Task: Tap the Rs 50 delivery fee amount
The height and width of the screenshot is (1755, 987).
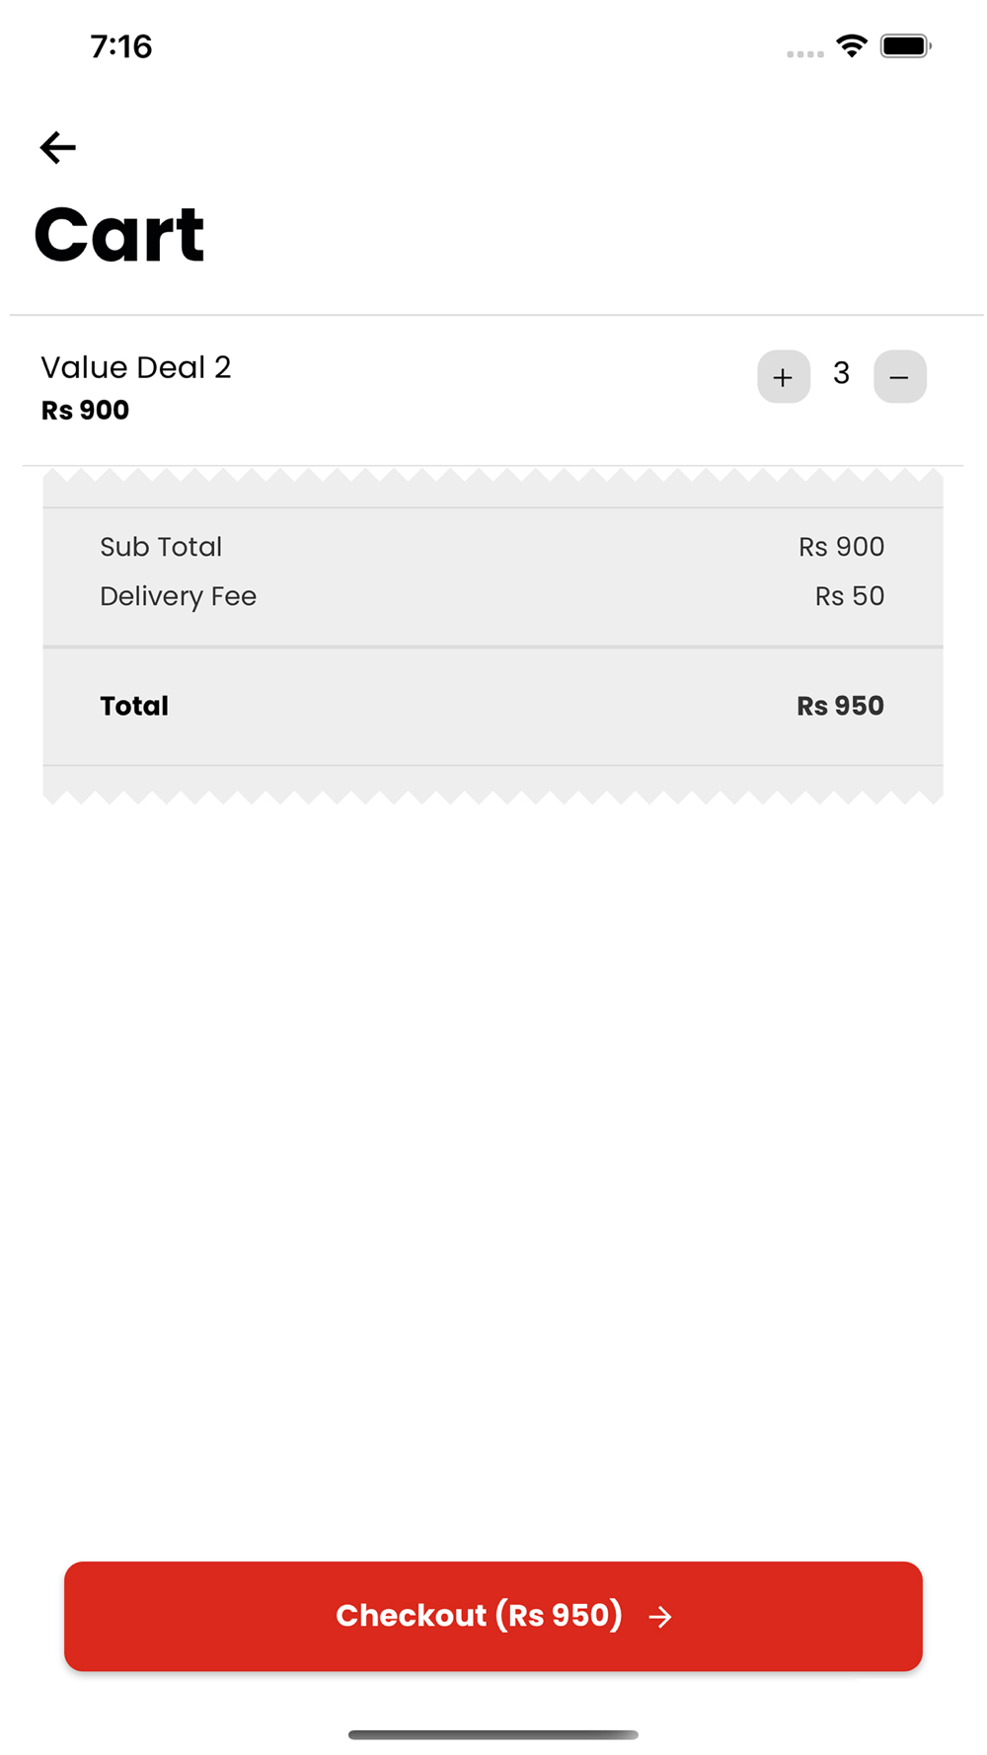Action: (850, 596)
